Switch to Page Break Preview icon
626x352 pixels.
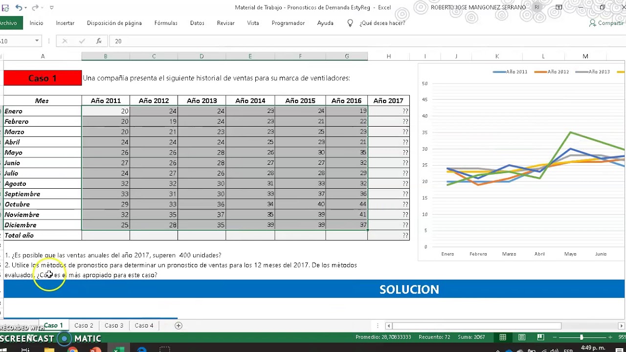click(x=540, y=337)
